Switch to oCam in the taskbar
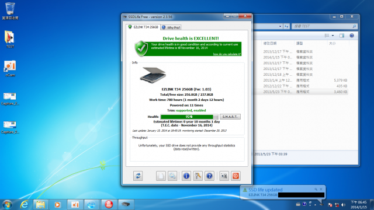Screen dimensions: 374x210 pyautogui.click(x=75, y=204)
